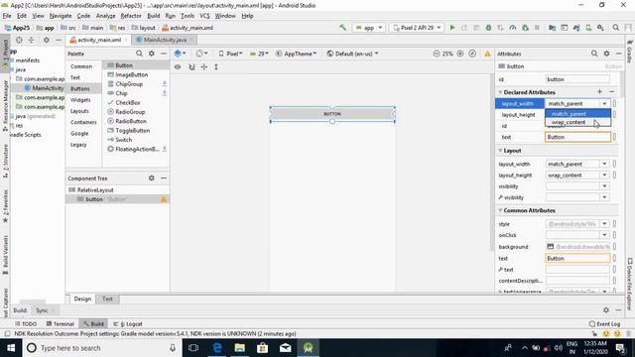Open Component Tree settings gear

[x=152, y=178]
